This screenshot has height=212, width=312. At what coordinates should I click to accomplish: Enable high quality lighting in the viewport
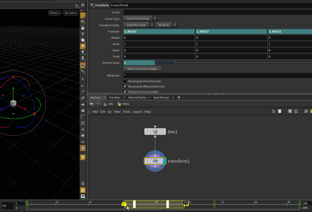point(83,52)
